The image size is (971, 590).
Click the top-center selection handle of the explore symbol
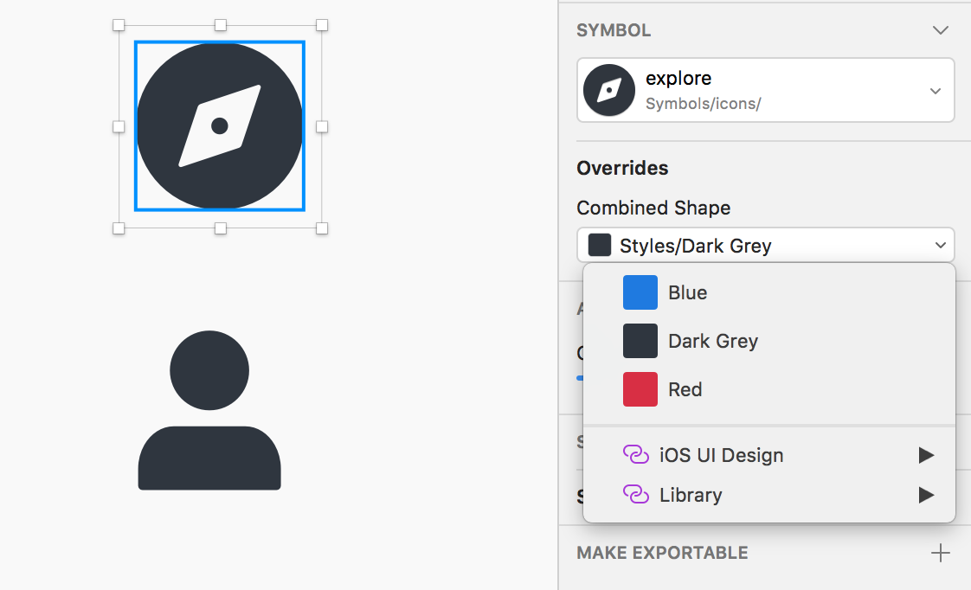[219, 24]
